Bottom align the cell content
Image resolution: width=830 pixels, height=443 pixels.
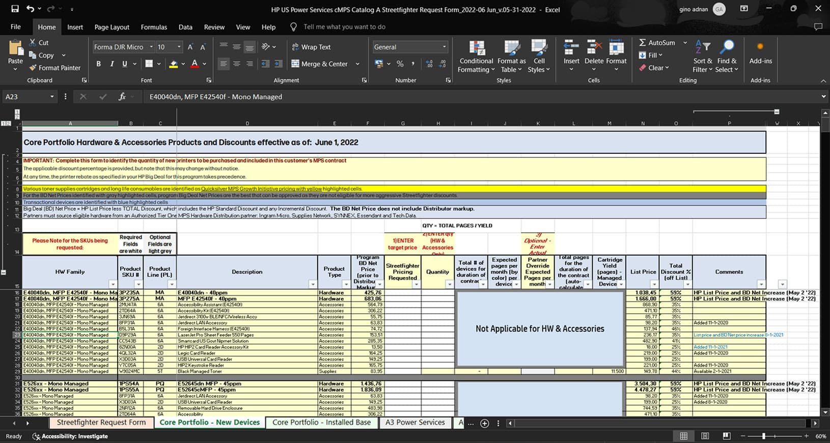coord(250,47)
